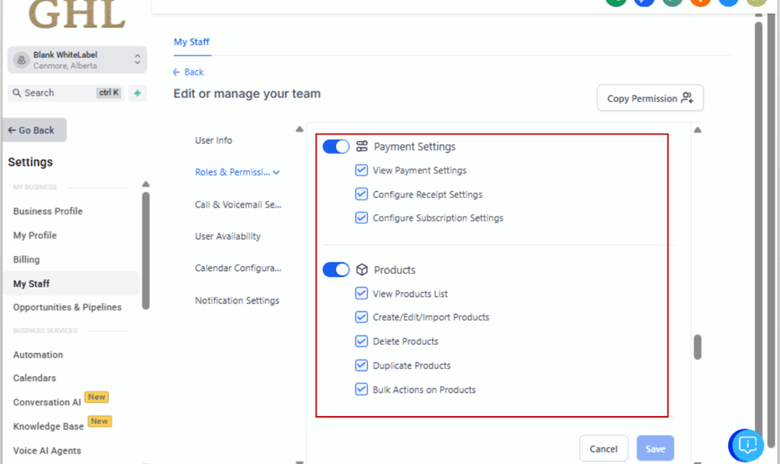This screenshot has height=464, width=780.
Task: Click the account avatar icon for Blank WhiteLabel
Action: [x=21, y=60]
